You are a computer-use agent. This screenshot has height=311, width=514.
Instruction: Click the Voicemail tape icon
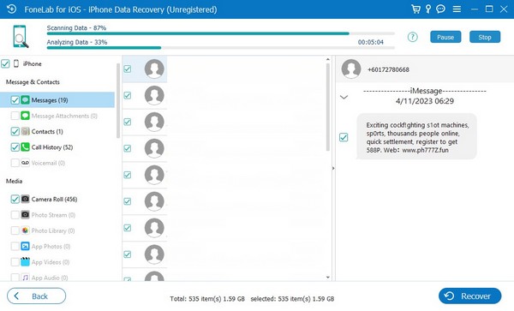coord(25,163)
